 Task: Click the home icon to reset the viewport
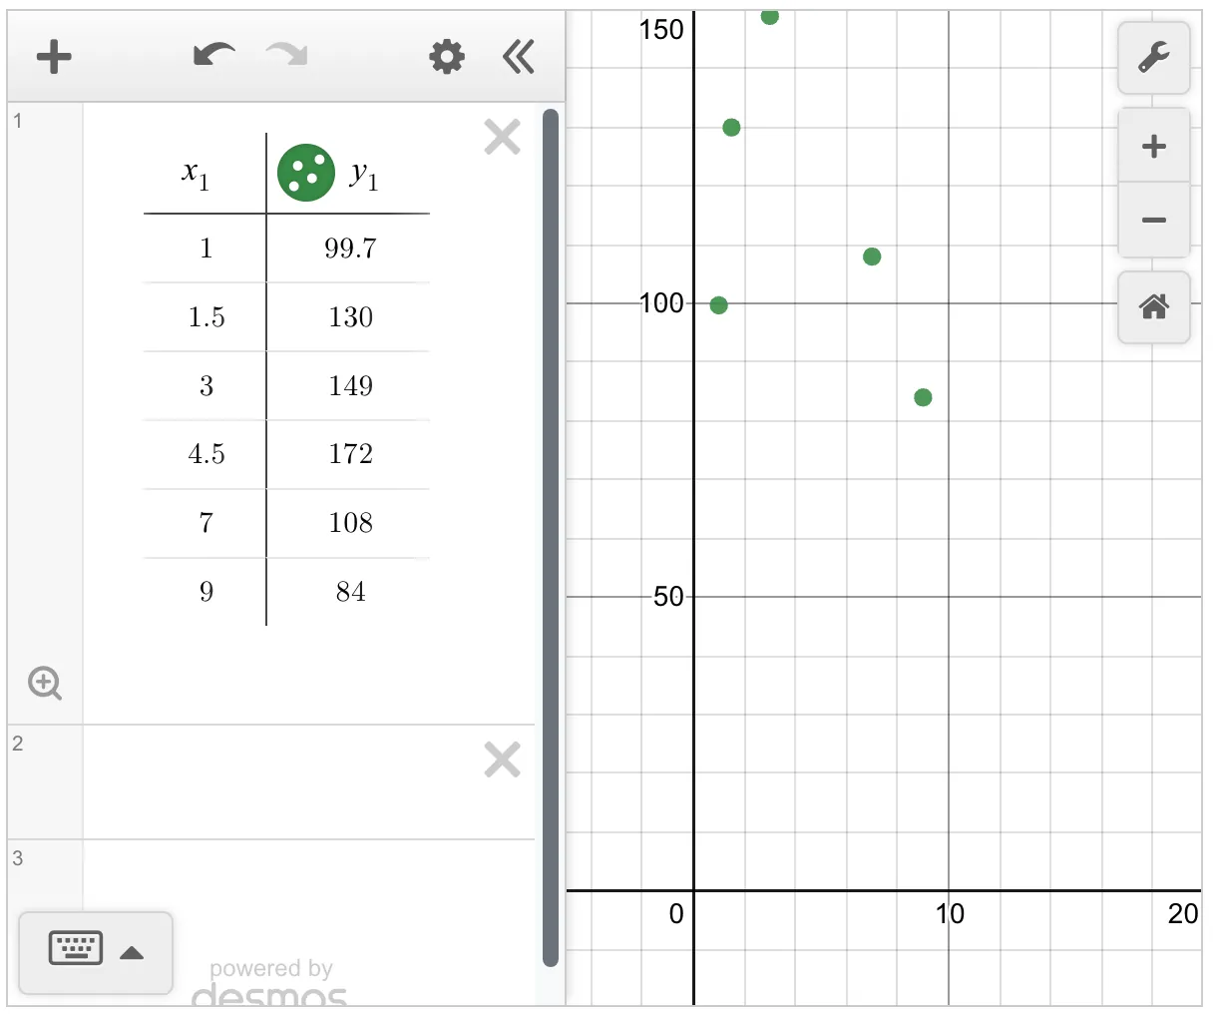click(x=1153, y=307)
